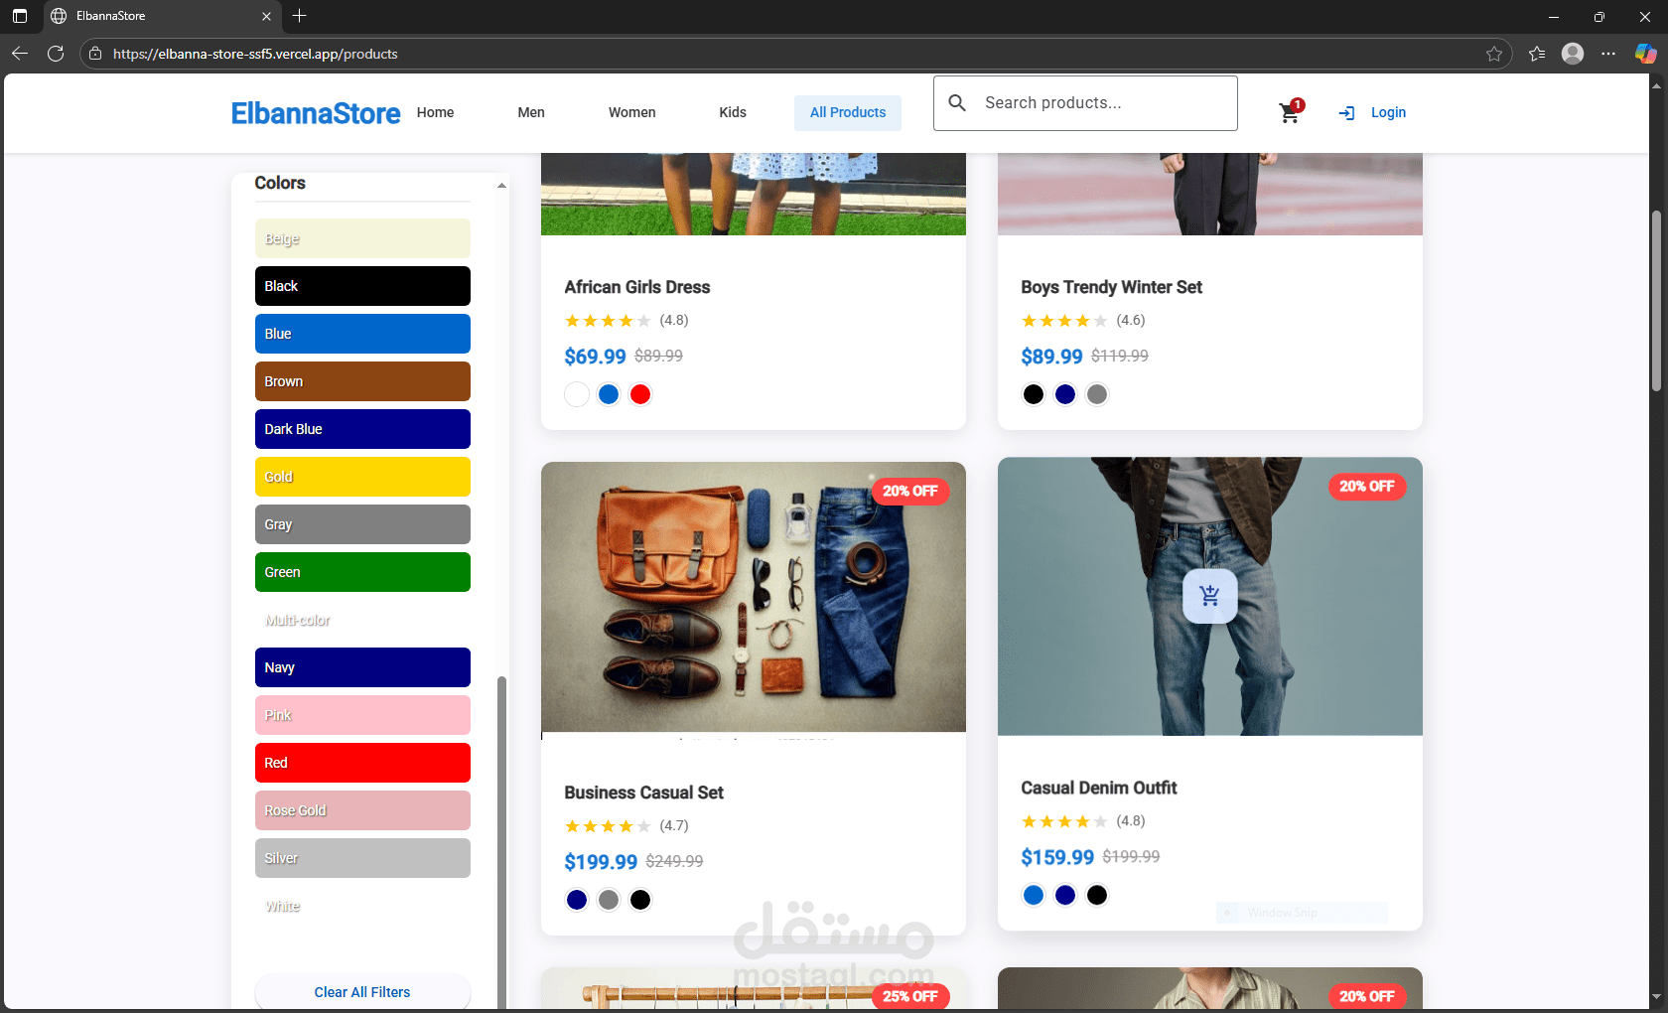Refresh the page
Image resolution: width=1668 pixels, height=1013 pixels.
pos(56,54)
